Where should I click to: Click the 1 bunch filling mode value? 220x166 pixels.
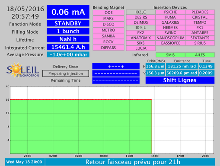click(68, 31)
